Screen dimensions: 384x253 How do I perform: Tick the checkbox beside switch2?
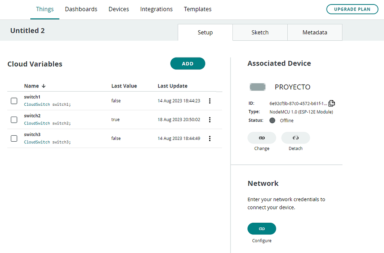[x=14, y=120]
